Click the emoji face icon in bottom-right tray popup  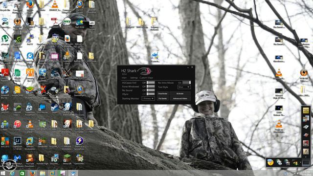coord(270,162)
